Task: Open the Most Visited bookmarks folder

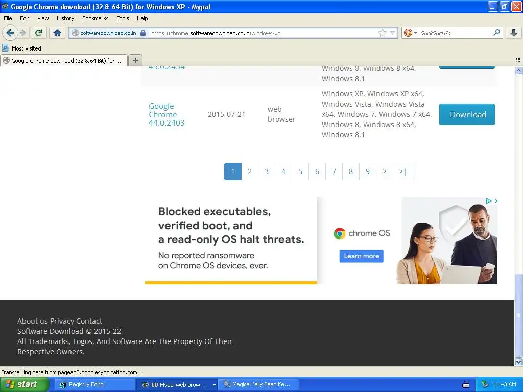Action: [x=21, y=48]
